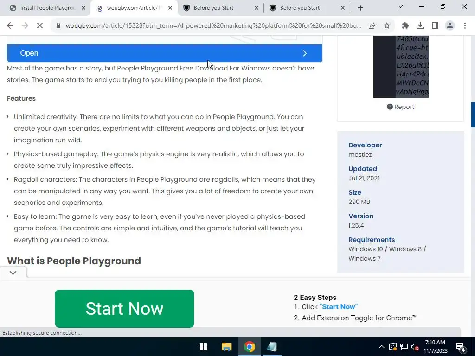Click the address bar URL
This screenshot has width=475, height=356.
point(213,26)
